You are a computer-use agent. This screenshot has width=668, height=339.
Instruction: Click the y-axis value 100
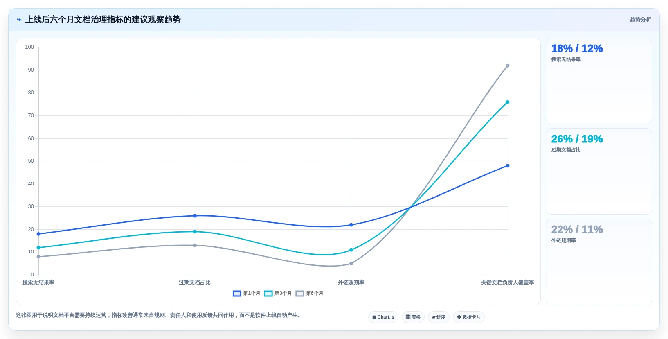[x=29, y=47]
